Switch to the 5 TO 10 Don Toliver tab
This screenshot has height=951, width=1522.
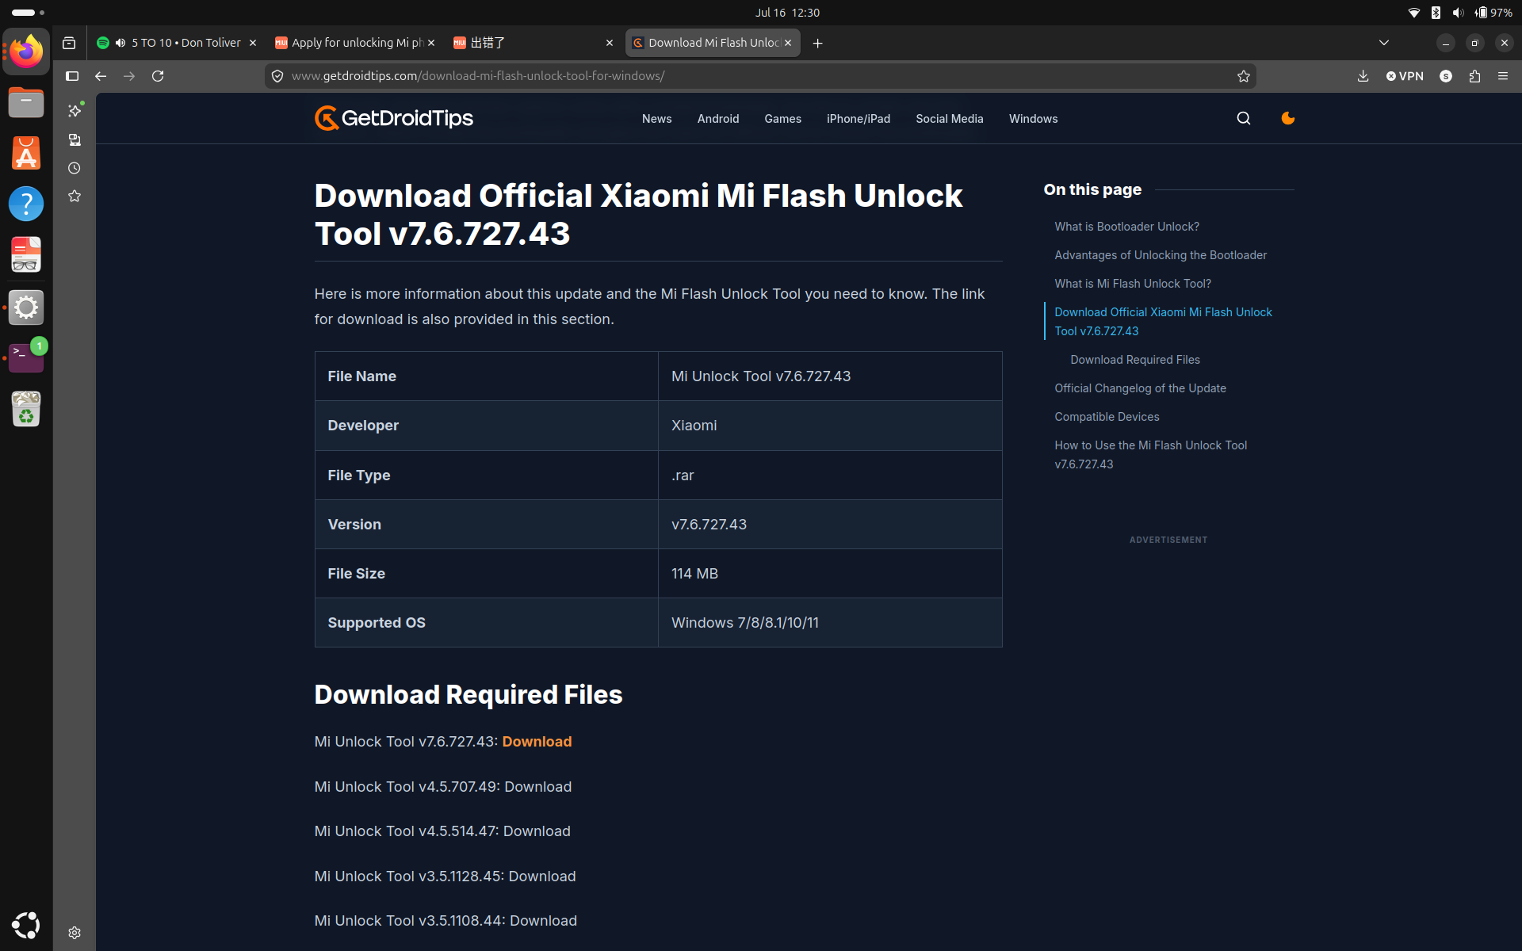177,43
